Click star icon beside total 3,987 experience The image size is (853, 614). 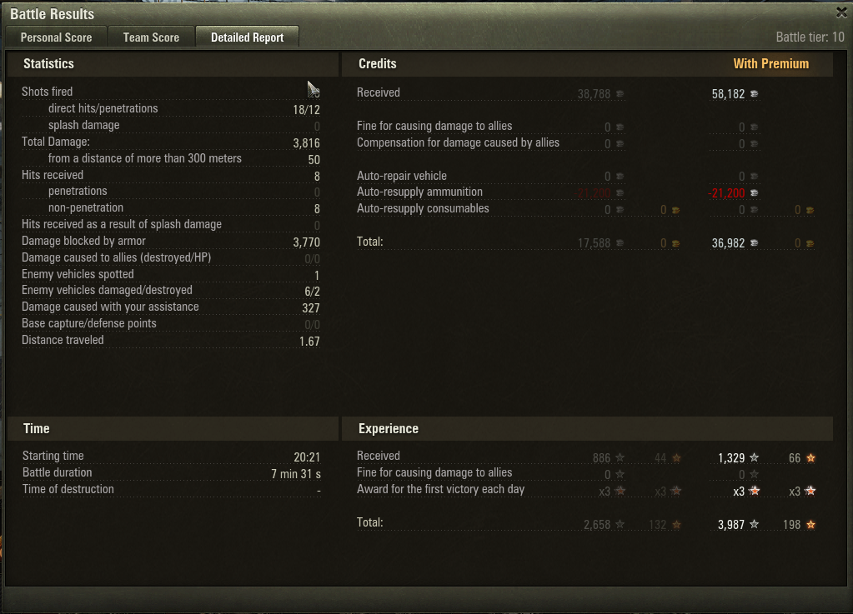tap(754, 524)
